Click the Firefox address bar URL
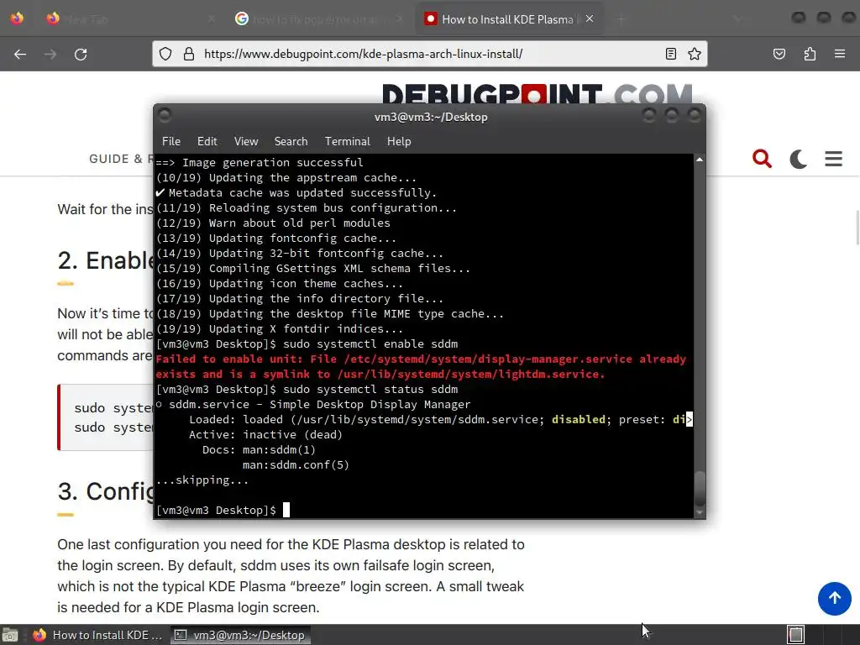 (x=363, y=54)
